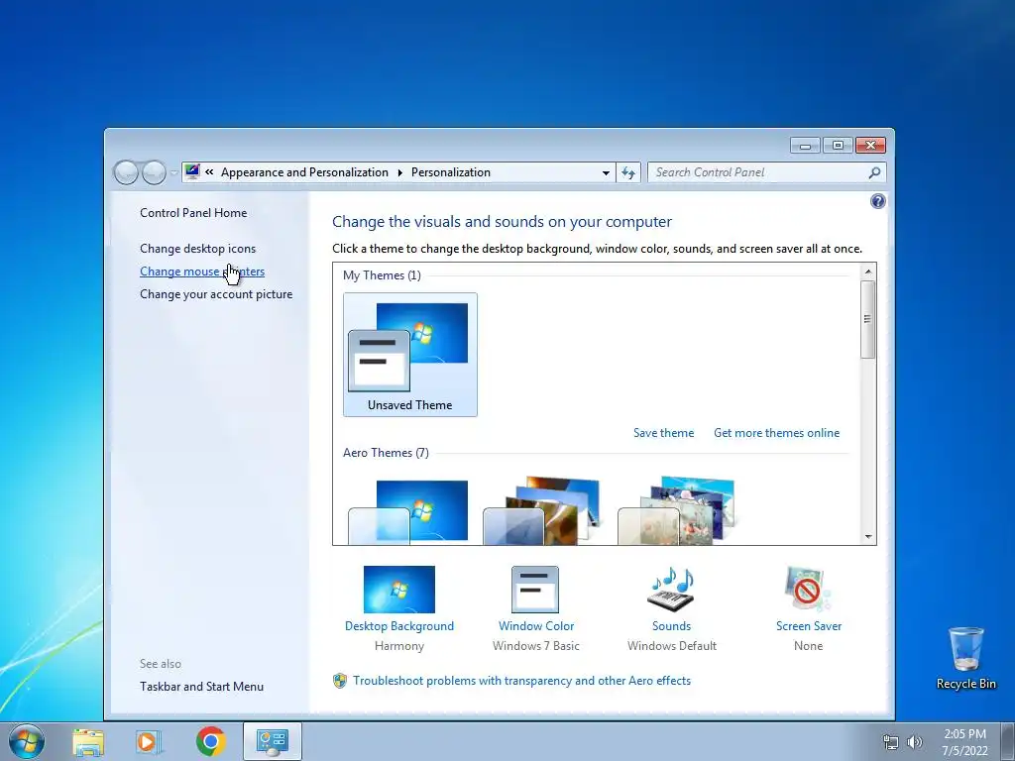Open the Sounds icon with music notes
The width and height of the screenshot is (1015, 761).
pyautogui.click(x=671, y=590)
